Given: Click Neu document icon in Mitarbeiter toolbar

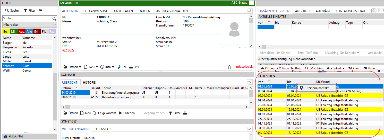Looking at the screenshot, I should (86, 67).
